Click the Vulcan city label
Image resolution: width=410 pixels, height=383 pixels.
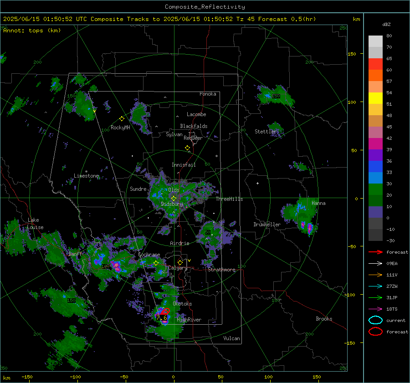pos(232,338)
